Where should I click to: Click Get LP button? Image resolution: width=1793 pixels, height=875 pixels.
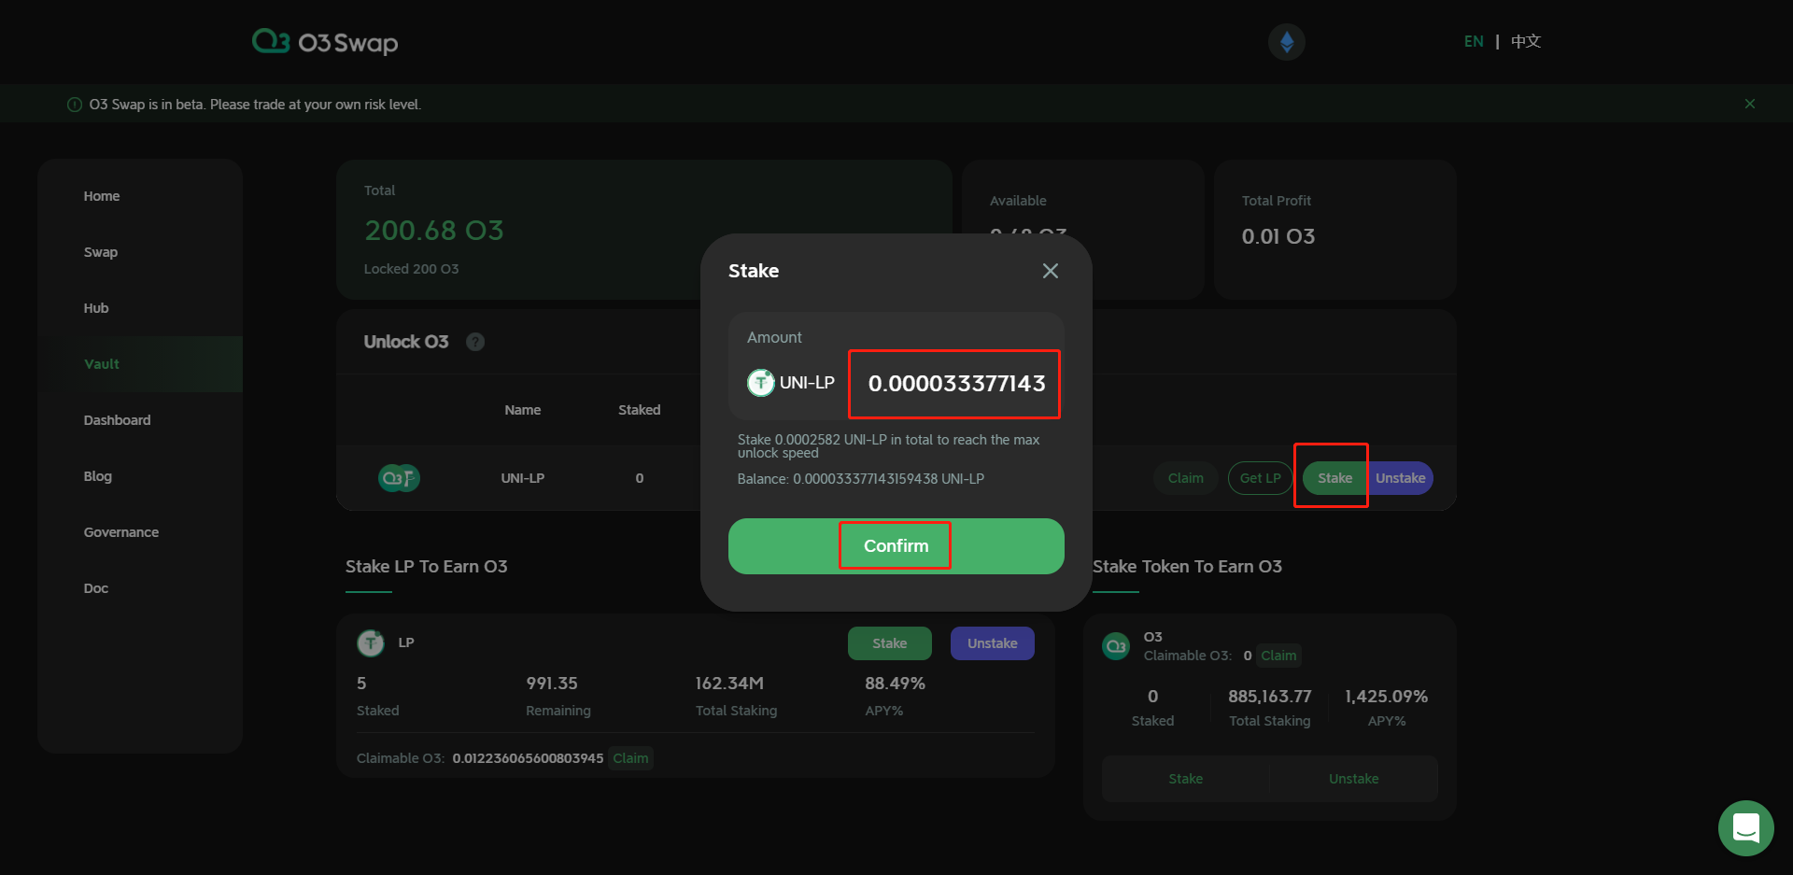tap(1261, 478)
